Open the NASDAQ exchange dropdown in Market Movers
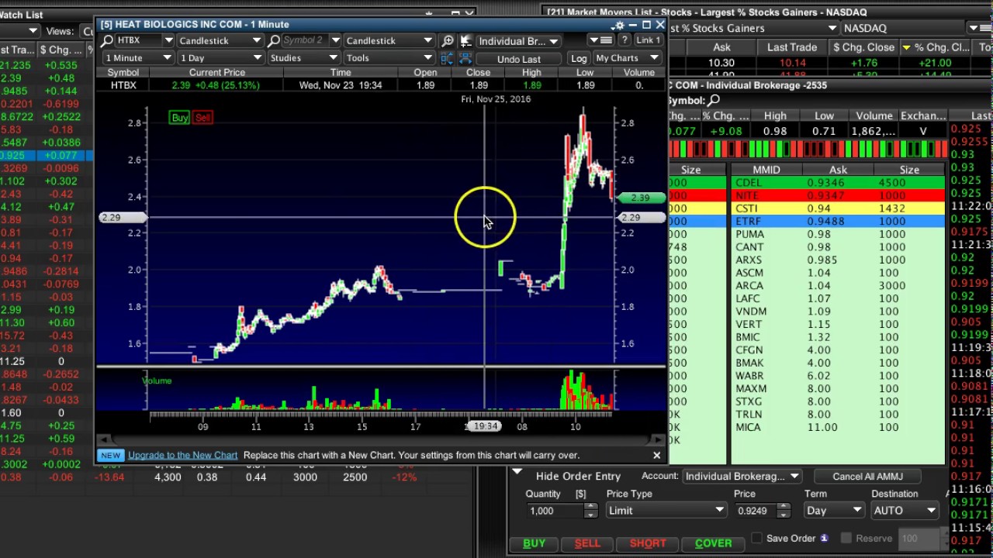 click(905, 29)
